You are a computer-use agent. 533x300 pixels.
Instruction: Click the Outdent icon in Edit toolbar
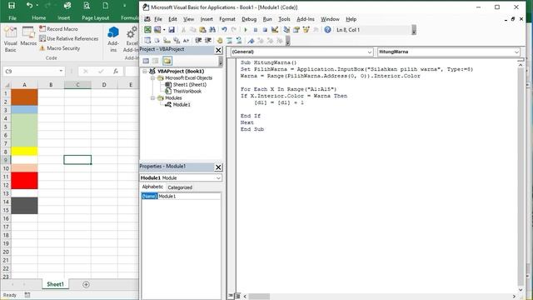click(207, 41)
